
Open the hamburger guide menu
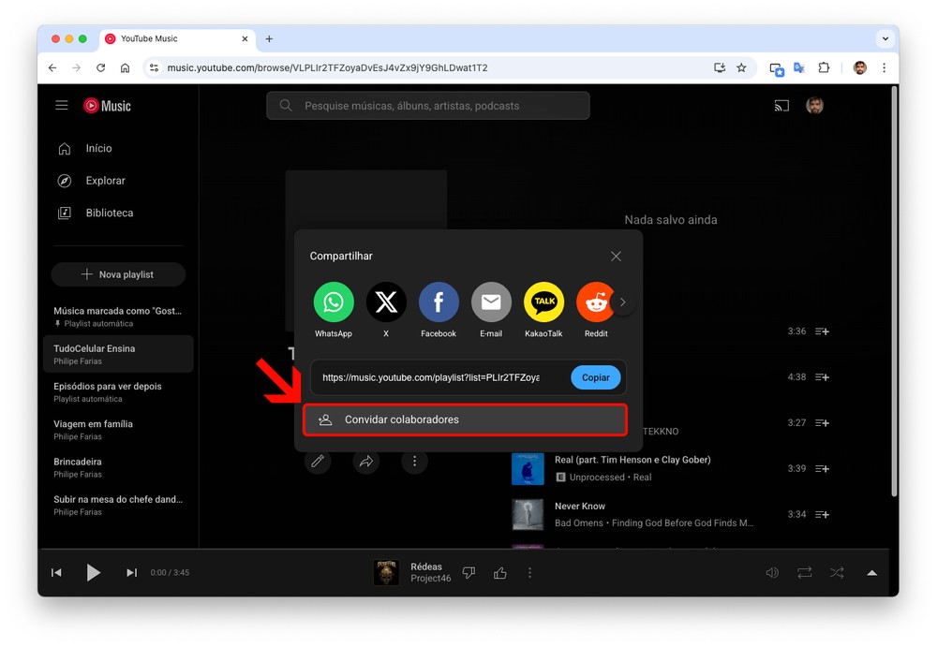click(62, 106)
